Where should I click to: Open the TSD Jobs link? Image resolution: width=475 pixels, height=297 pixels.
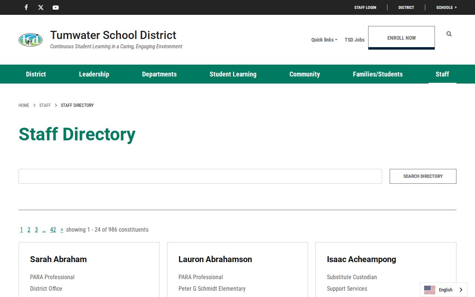pyautogui.click(x=354, y=40)
